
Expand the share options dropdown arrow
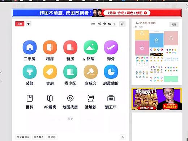pos(114,24)
